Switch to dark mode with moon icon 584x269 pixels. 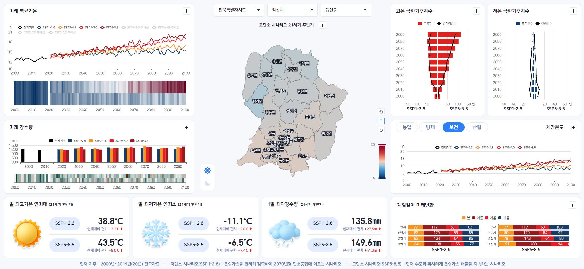pos(207,183)
